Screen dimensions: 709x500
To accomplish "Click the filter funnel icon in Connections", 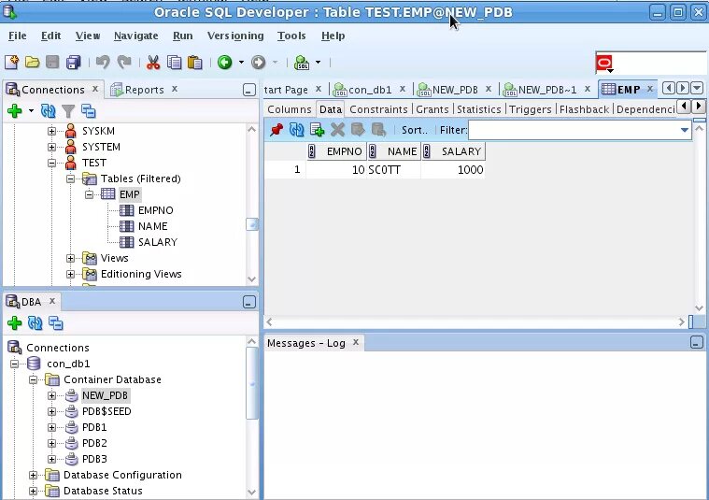I will tap(68, 110).
